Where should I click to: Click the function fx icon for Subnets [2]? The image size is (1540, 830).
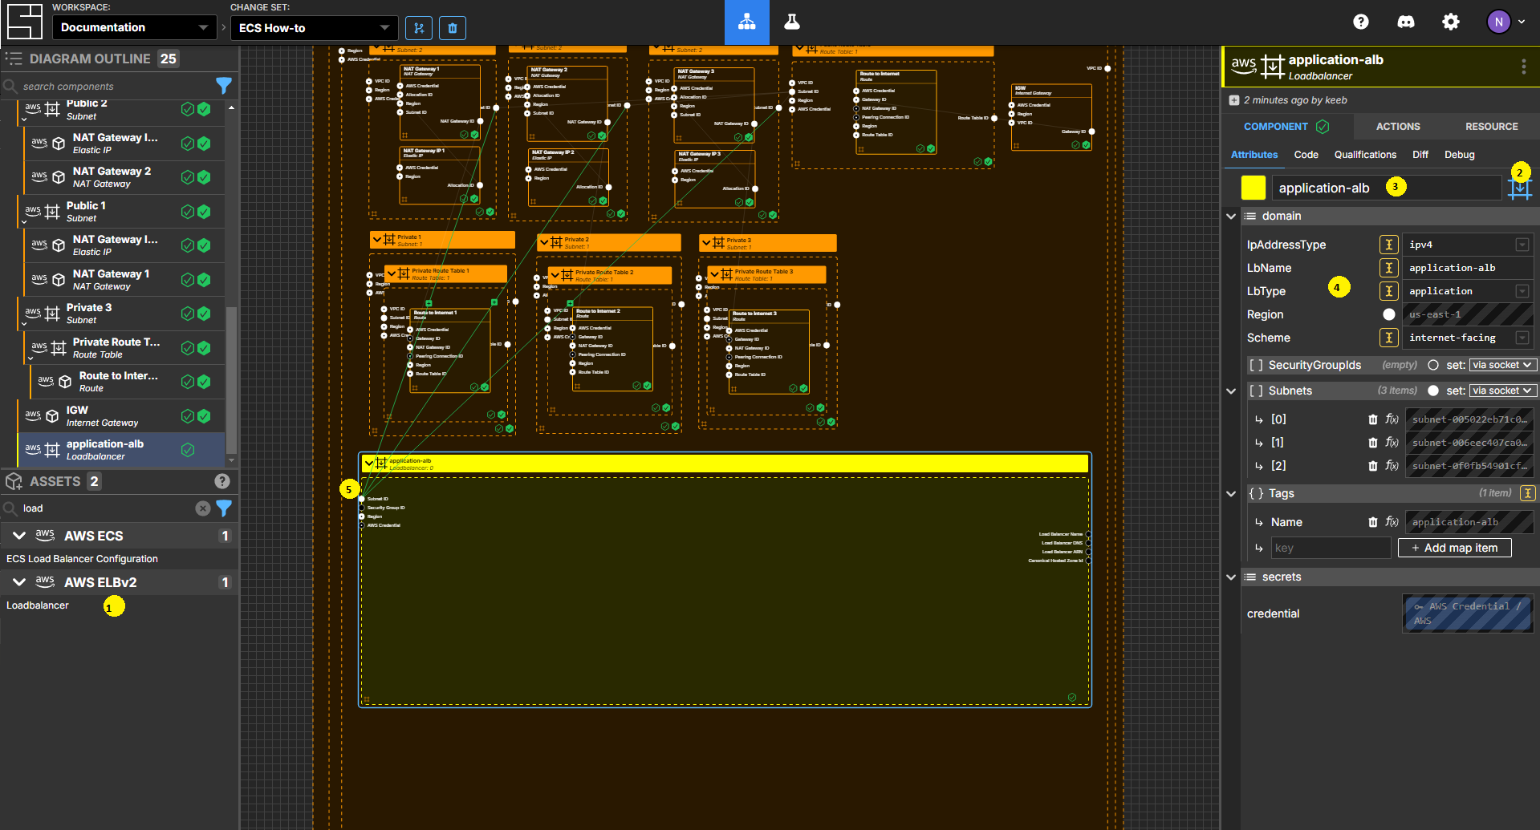(x=1392, y=466)
